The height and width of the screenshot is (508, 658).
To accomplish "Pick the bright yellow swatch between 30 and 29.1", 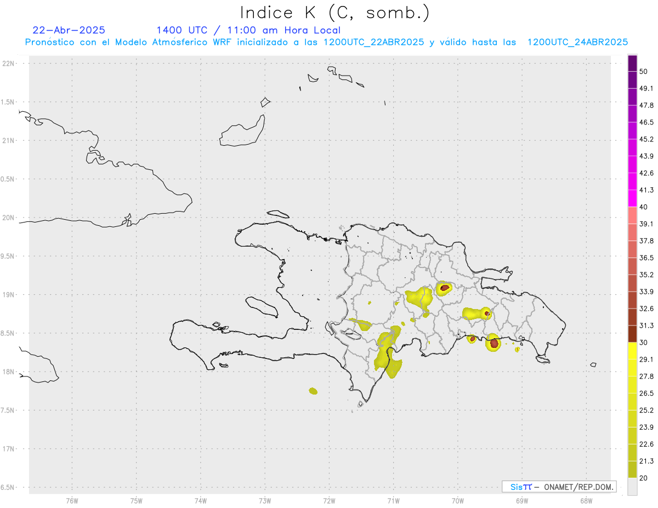I will 632,351.
